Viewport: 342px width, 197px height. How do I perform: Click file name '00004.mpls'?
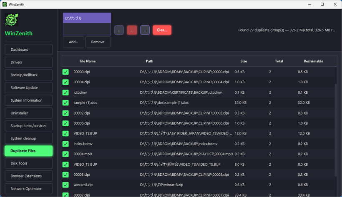[83, 154]
